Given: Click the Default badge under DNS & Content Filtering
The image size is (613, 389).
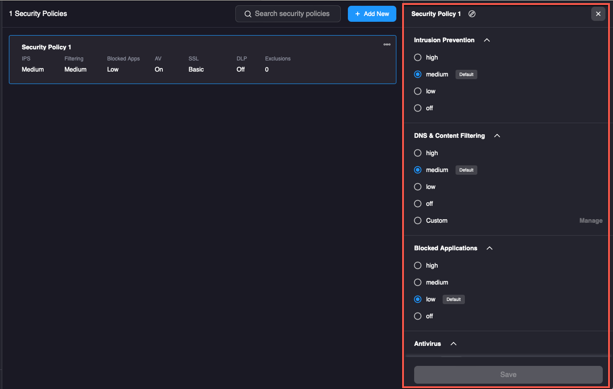Looking at the screenshot, I should [466, 170].
